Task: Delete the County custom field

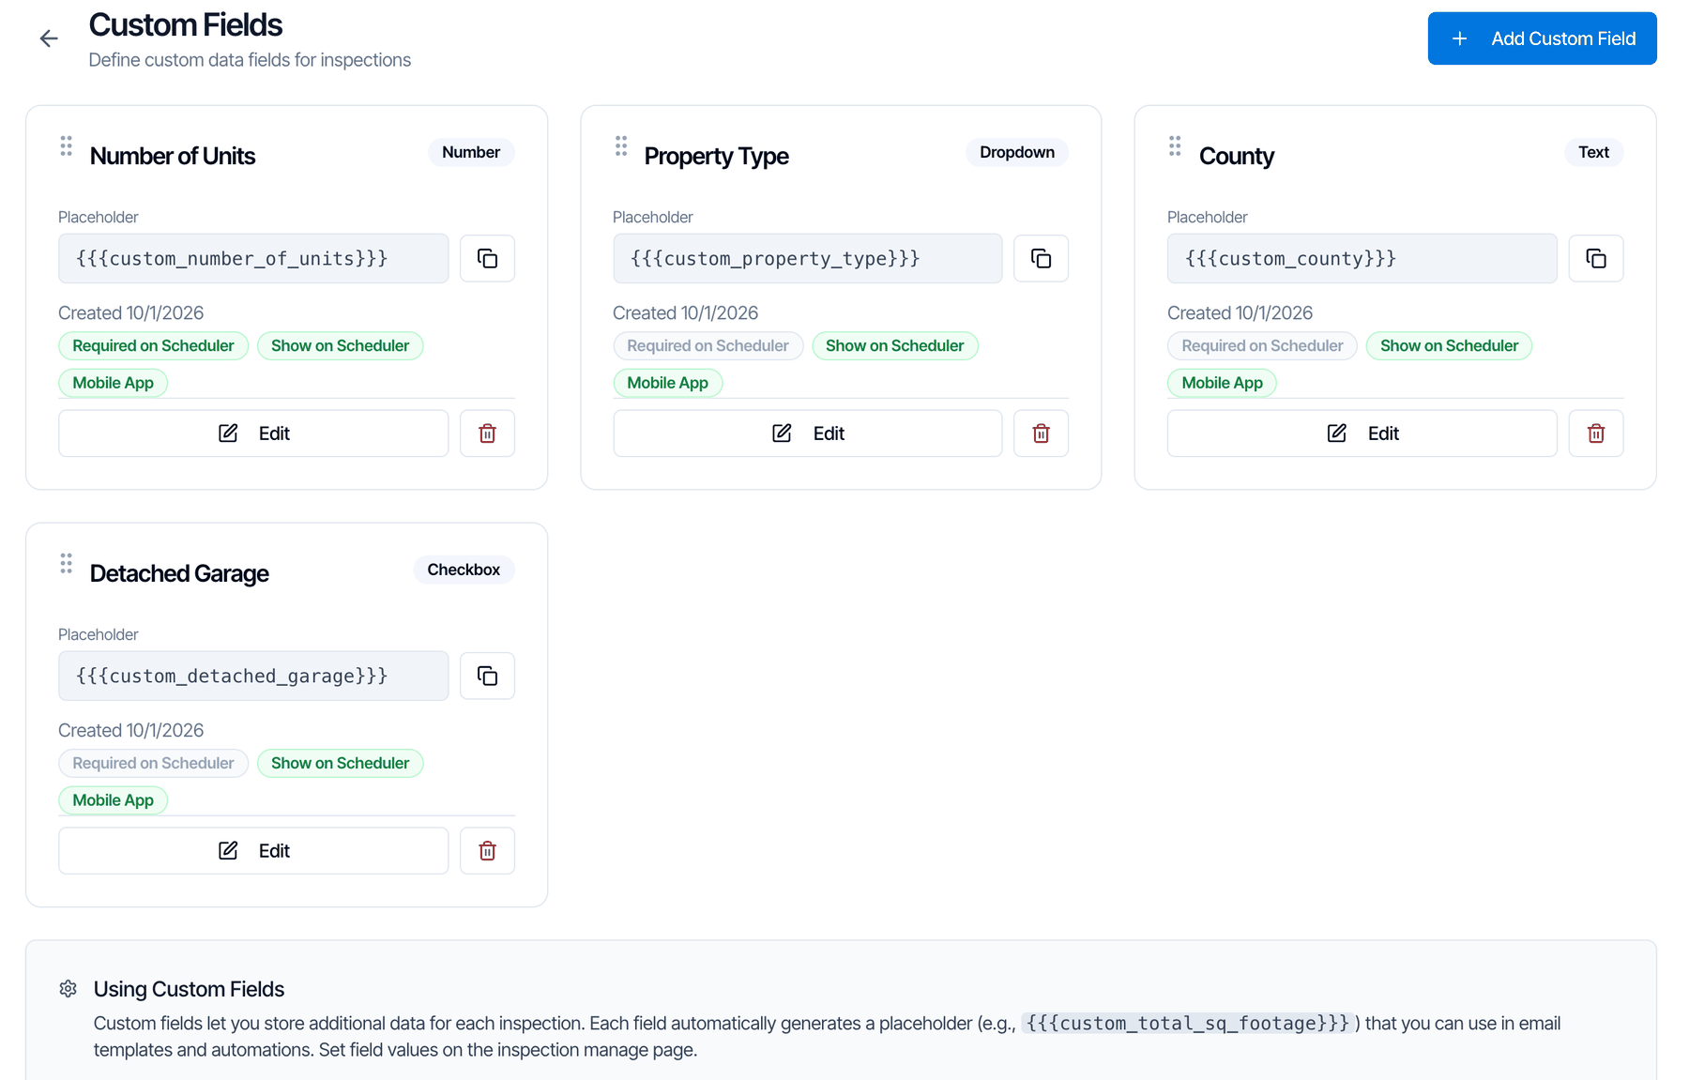Action: pyautogui.click(x=1595, y=434)
